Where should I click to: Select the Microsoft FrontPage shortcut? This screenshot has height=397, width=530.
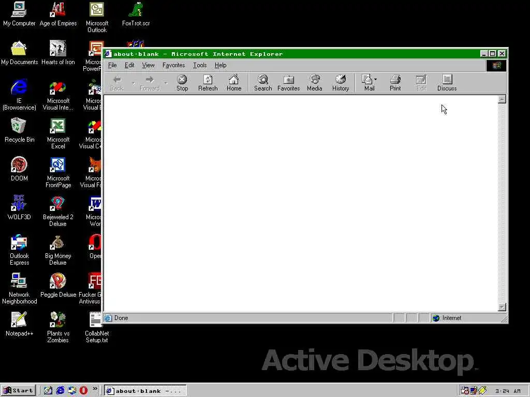point(58,173)
